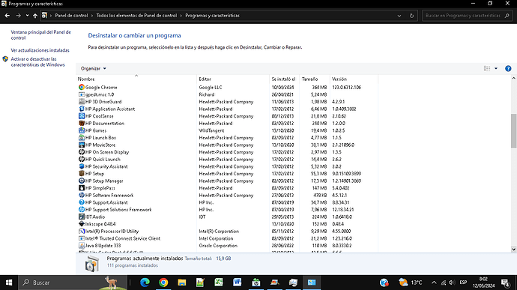Open the Organizar dropdown menu
This screenshot has height=290, width=517.
click(x=94, y=69)
